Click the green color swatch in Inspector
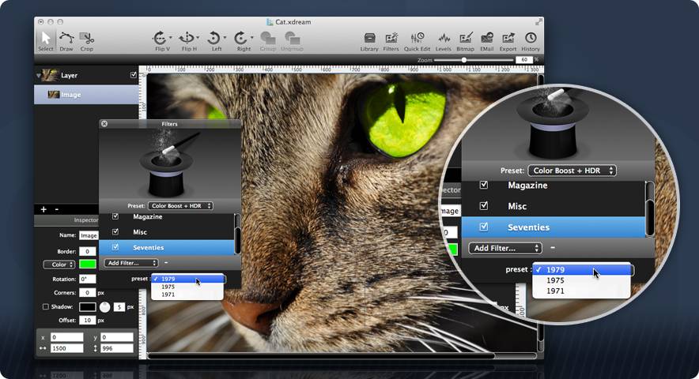Screen dimensions: 699x379 [87, 264]
